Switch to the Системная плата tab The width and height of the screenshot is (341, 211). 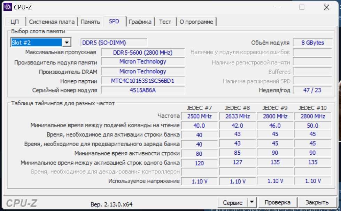pyautogui.click(x=52, y=22)
